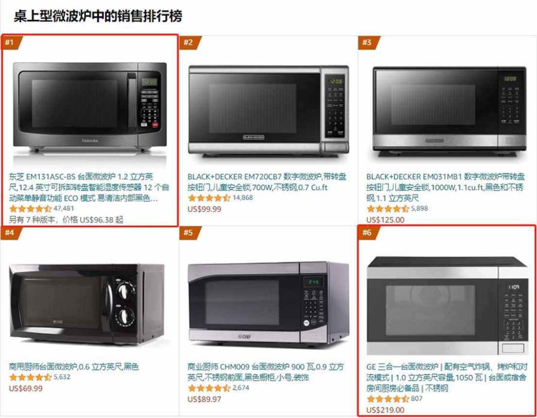The image size is (537, 418).
Task: Open the CHM009 Commercial Chef microwave image
Action: pyautogui.click(x=268, y=304)
